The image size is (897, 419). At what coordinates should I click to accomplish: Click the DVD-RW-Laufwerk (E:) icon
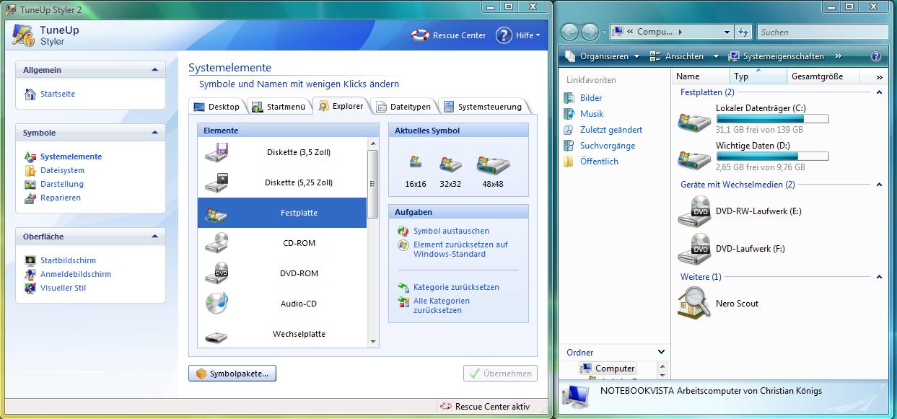[694, 211]
